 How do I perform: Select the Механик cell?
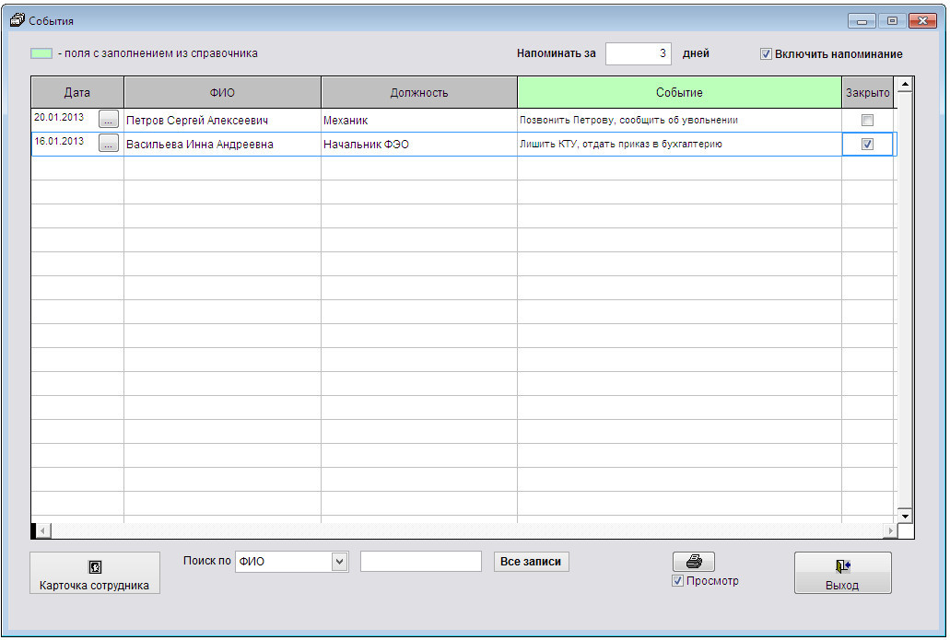(x=418, y=120)
